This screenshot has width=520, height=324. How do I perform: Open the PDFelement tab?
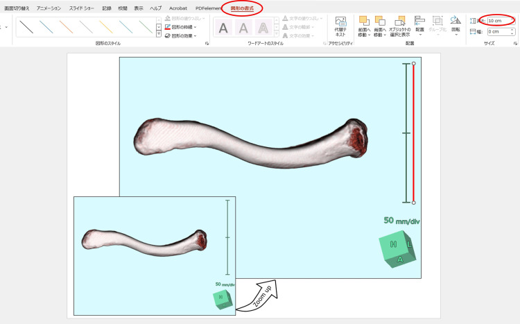(x=208, y=8)
